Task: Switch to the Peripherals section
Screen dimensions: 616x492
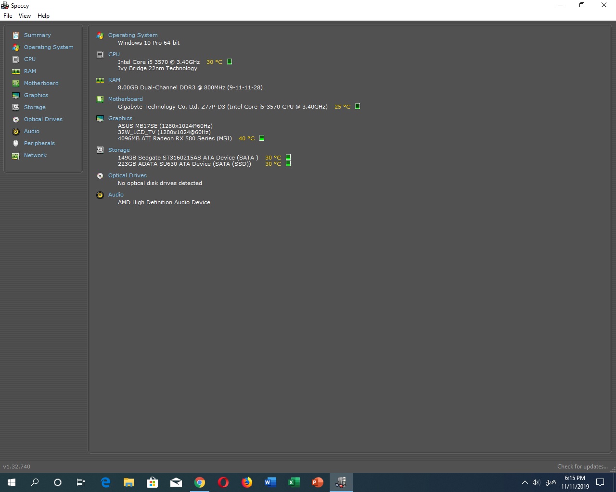Action: (x=39, y=143)
